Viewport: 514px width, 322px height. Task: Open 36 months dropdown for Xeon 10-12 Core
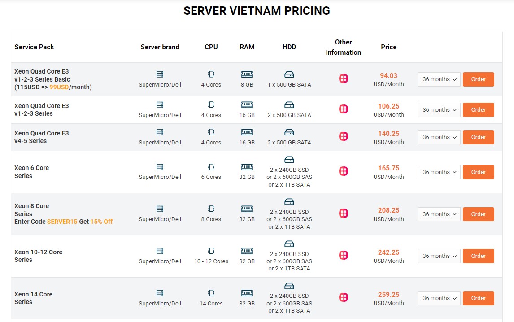coord(439,256)
